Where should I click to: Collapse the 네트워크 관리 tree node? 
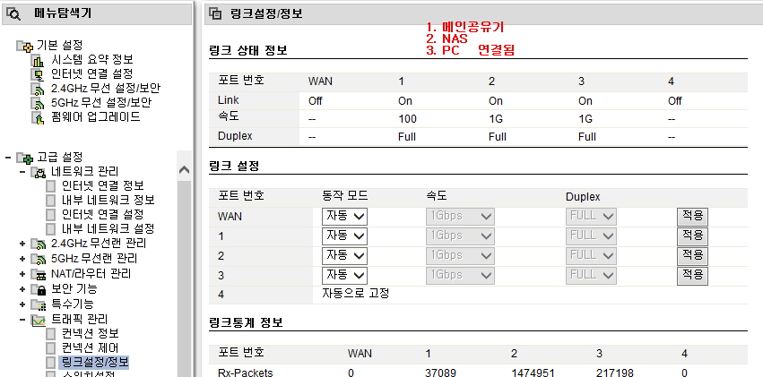click(22, 172)
